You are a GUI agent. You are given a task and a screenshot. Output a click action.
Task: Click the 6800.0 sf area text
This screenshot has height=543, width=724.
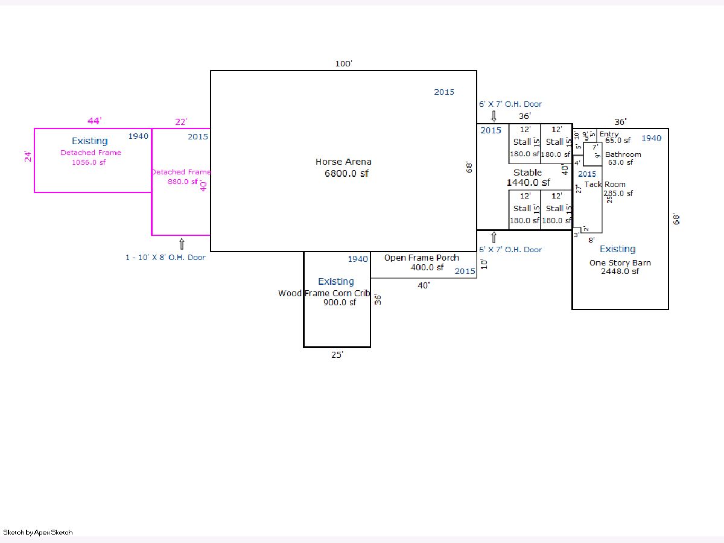[346, 174]
